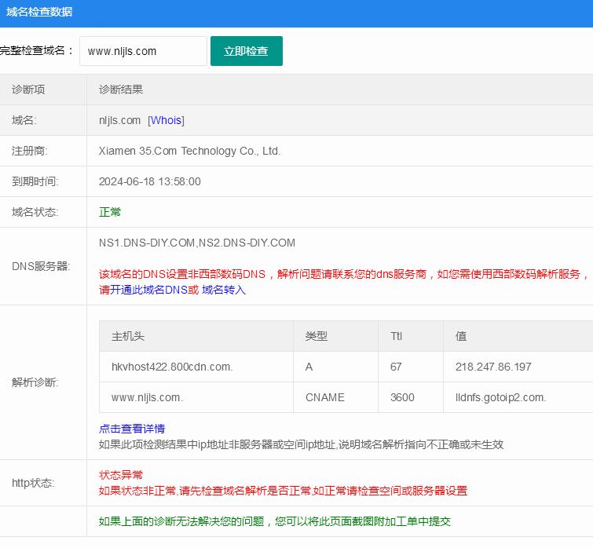Screen dimensions: 593x548
Task: Click the 主机头 column header
Action: pyautogui.click(x=128, y=336)
